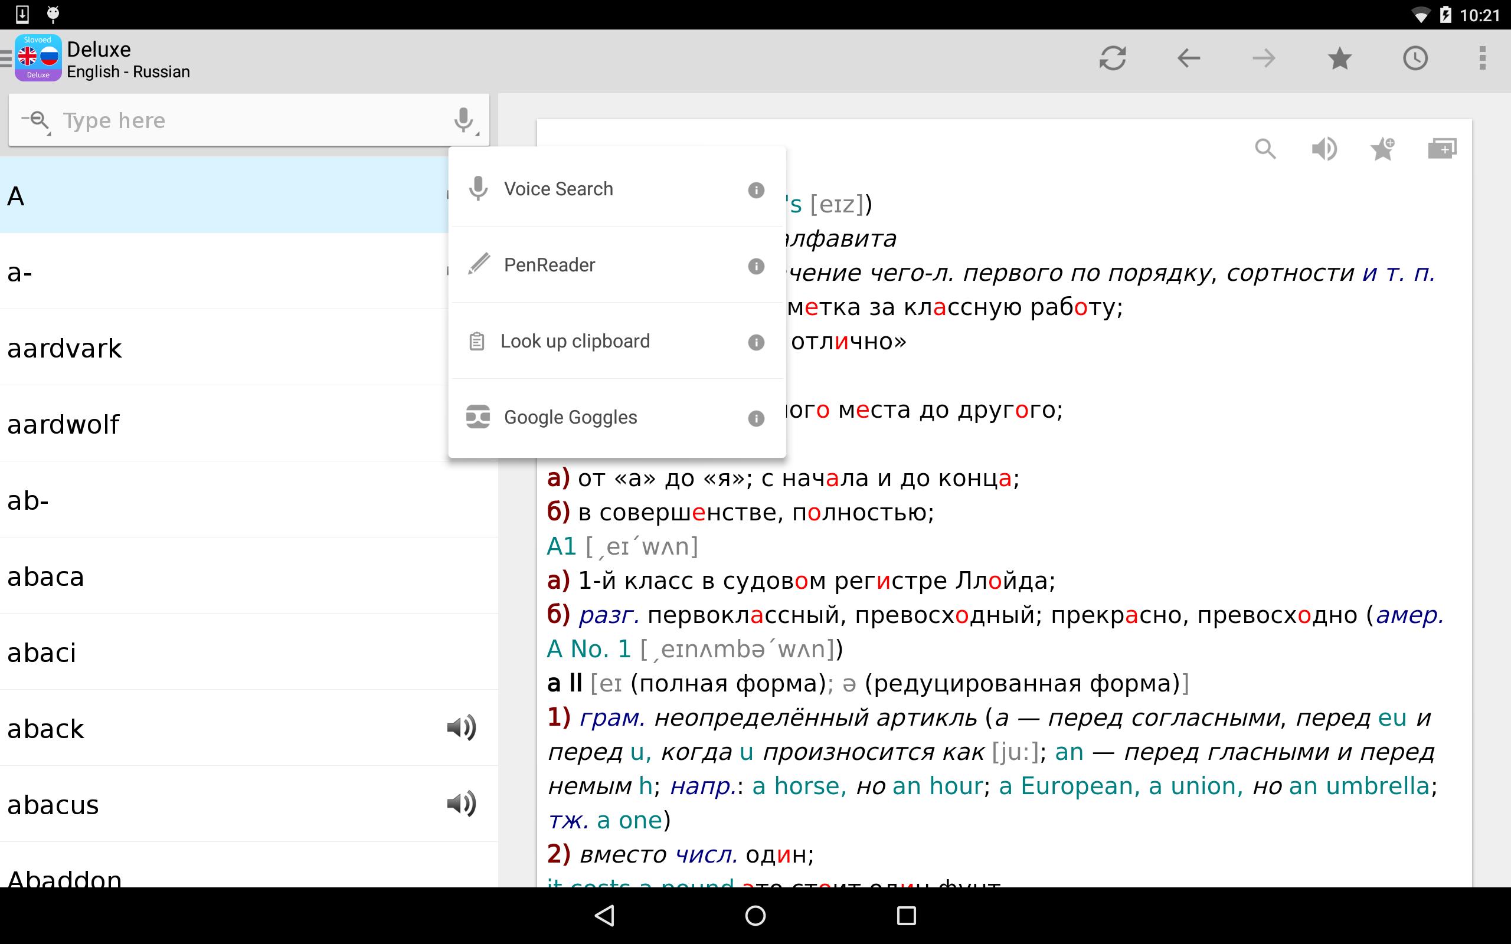Tap the Type here search input field

[x=251, y=120]
